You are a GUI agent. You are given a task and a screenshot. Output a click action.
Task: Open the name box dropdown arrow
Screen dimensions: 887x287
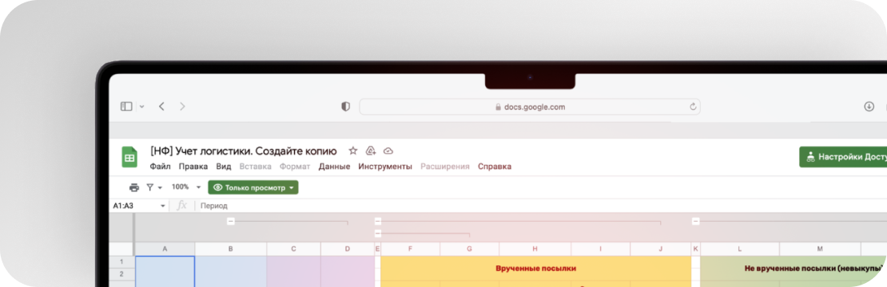point(163,206)
